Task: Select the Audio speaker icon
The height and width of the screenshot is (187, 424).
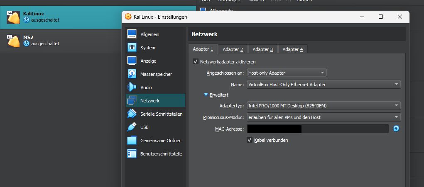Action: tap(132, 87)
